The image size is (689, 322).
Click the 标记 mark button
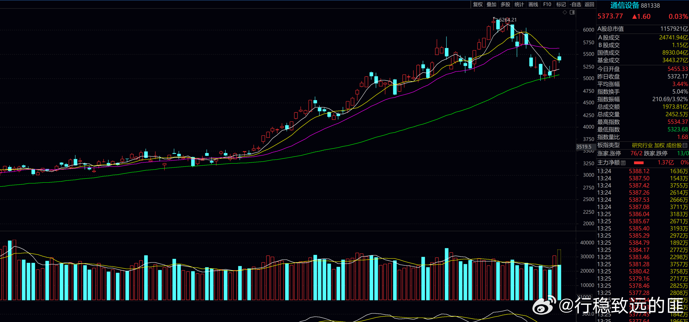(561, 4)
